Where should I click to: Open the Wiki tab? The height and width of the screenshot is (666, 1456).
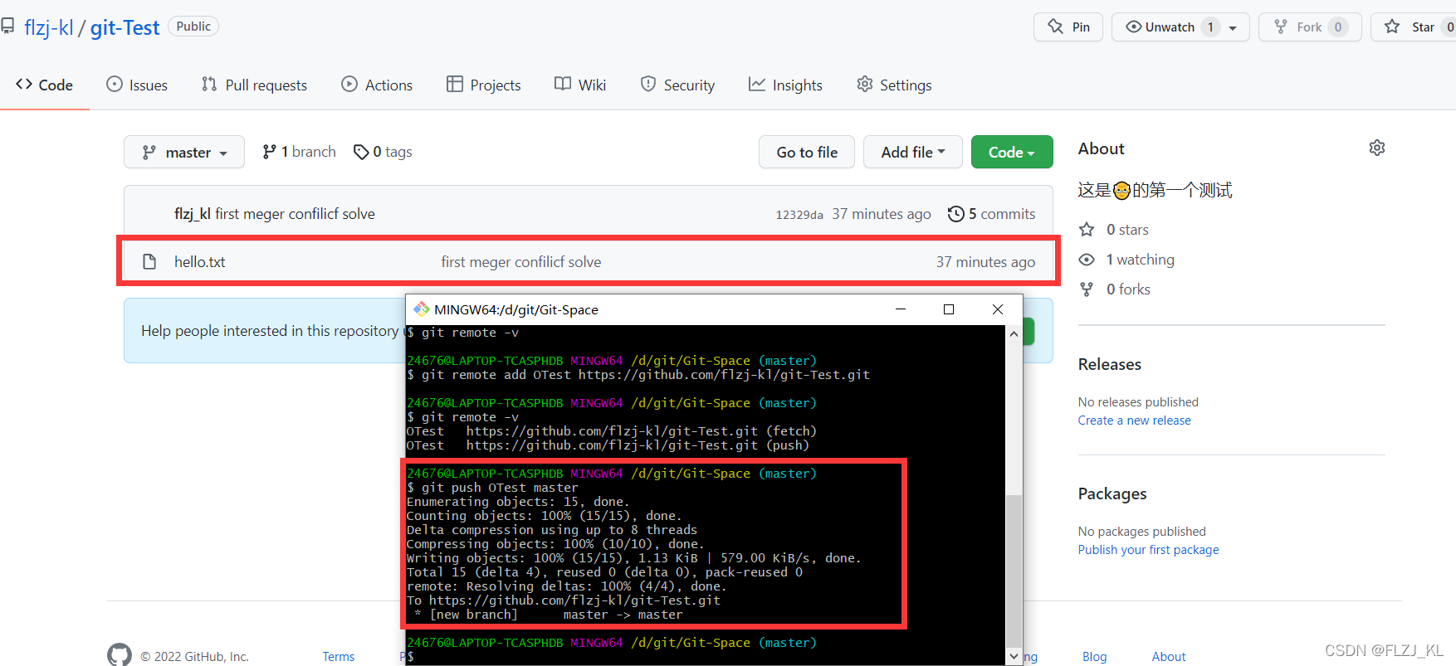coord(580,85)
